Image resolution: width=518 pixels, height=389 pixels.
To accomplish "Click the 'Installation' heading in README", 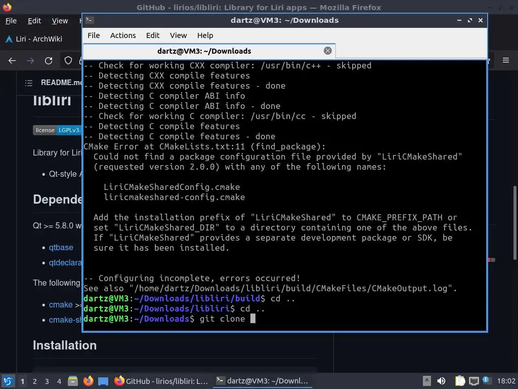I will click(x=65, y=345).
